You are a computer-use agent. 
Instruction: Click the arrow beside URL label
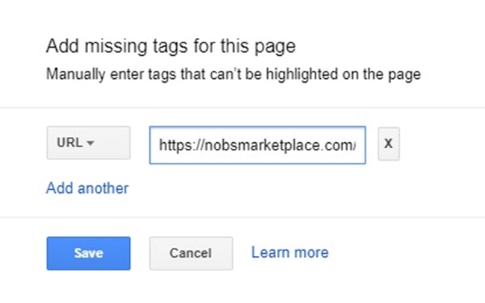pyautogui.click(x=91, y=143)
